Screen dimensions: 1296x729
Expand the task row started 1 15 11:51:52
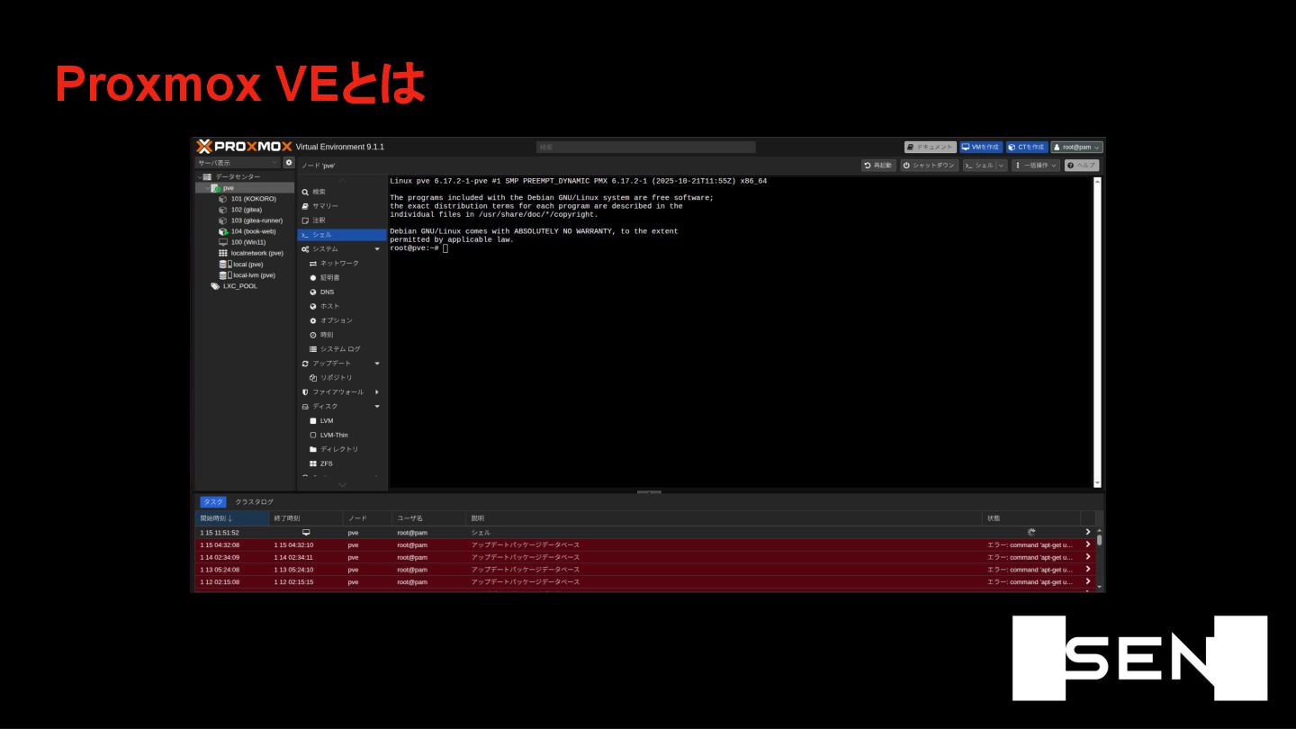pos(1087,533)
